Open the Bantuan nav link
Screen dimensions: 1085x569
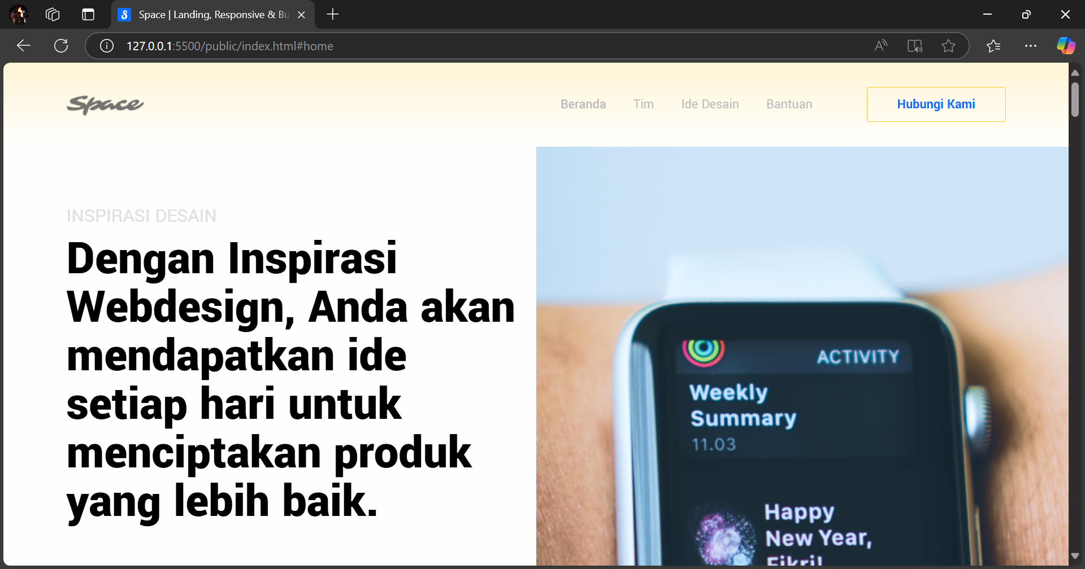[x=789, y=104]
